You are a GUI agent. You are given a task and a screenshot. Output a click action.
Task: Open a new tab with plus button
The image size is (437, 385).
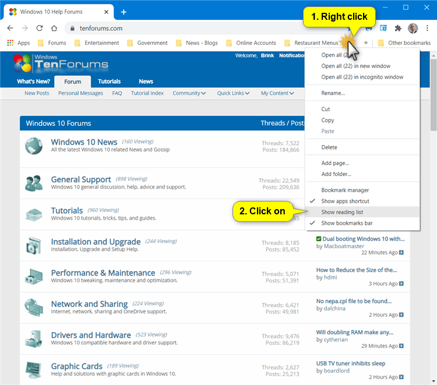124,12
